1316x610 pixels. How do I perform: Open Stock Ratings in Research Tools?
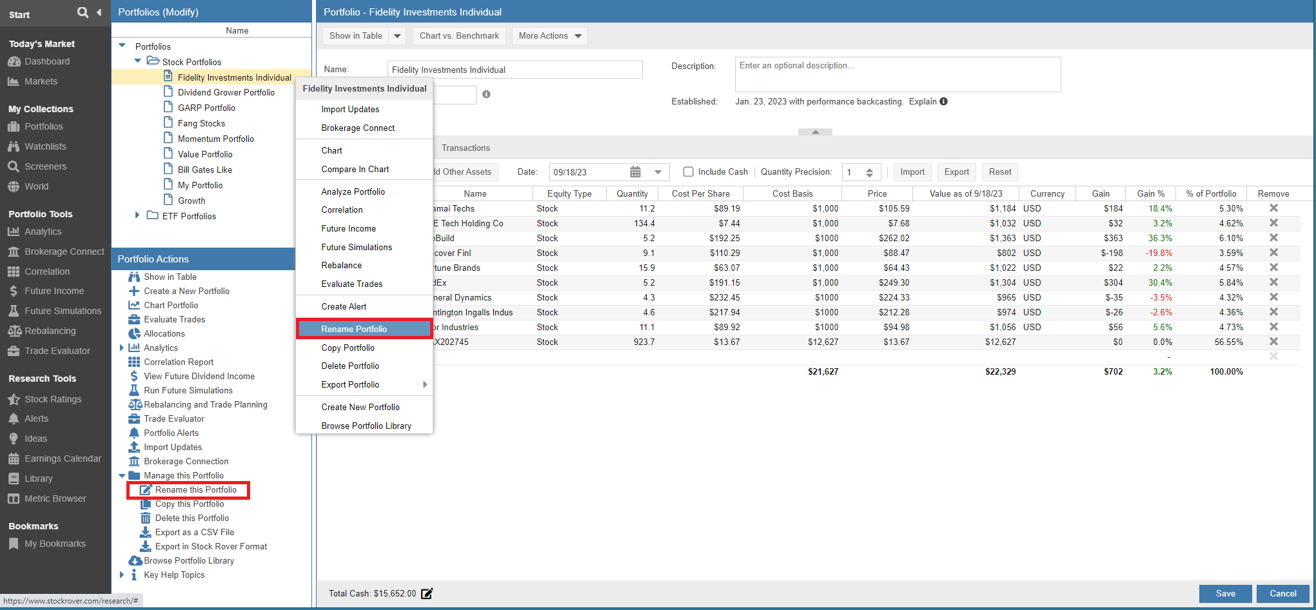click(x=53, y=399)
